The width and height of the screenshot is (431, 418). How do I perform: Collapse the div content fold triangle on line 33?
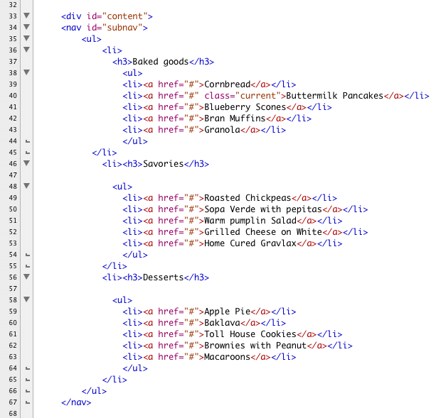(26, 16)
